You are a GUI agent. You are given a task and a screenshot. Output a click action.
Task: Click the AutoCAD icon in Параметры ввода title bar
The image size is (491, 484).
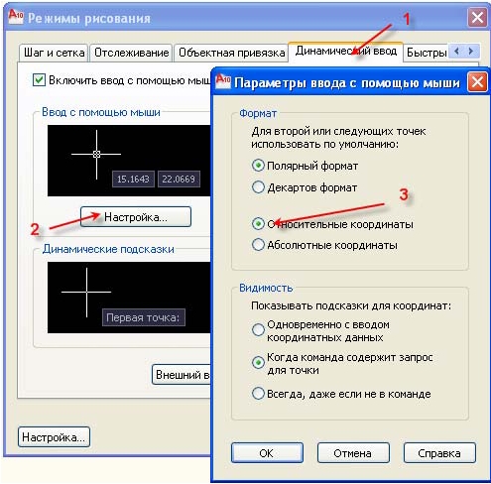pos(223,81)
